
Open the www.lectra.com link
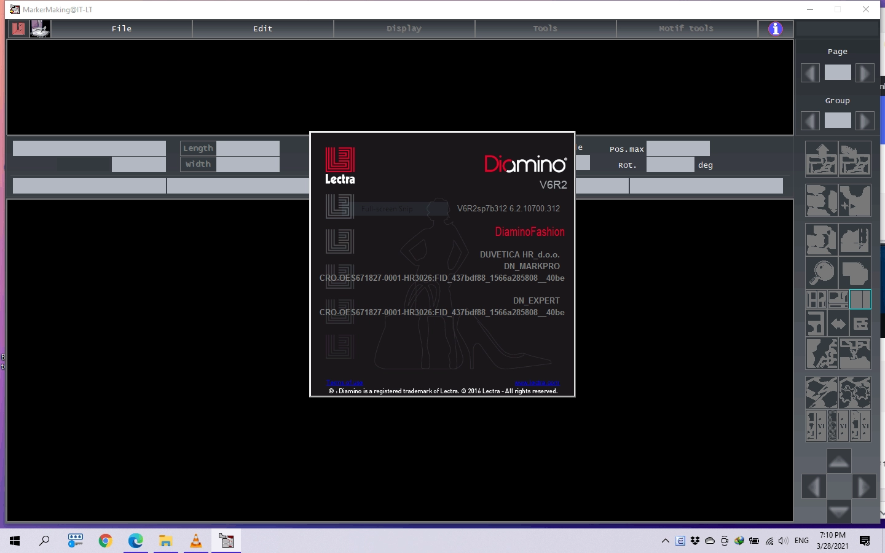click(x=537, y=383)
